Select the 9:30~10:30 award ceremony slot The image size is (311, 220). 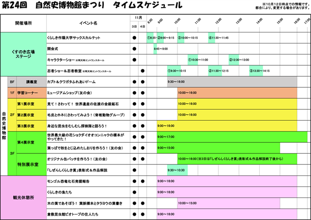[x=178, y=170]
